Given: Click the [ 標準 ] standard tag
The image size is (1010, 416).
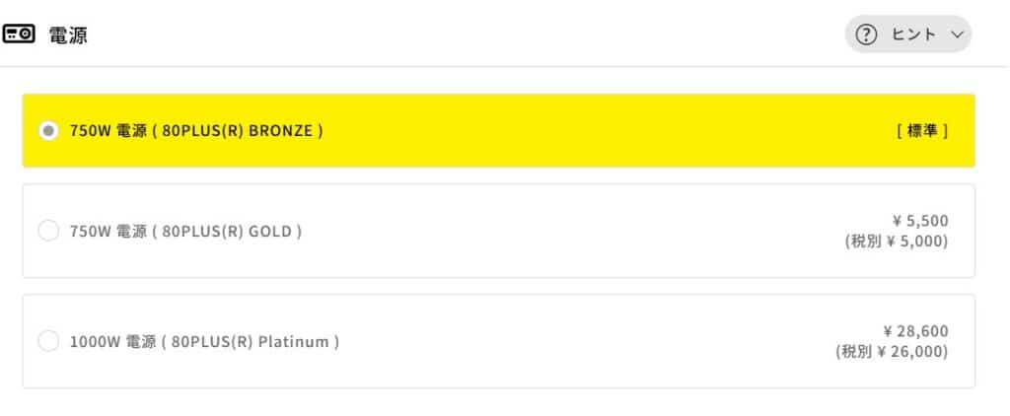Looking at the screenshot, I should click(922, 131).
